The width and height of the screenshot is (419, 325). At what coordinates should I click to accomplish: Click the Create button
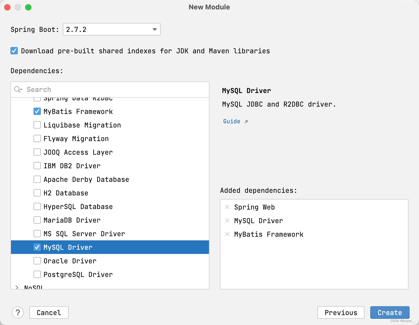point(390,312)
